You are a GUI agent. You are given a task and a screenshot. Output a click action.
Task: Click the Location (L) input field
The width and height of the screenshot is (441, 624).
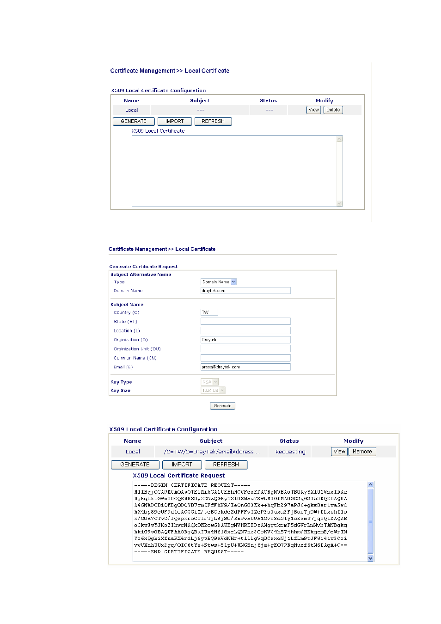(245, 330)
